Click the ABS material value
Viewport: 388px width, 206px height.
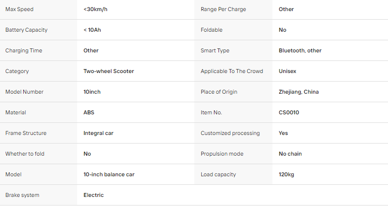point(89,112)
